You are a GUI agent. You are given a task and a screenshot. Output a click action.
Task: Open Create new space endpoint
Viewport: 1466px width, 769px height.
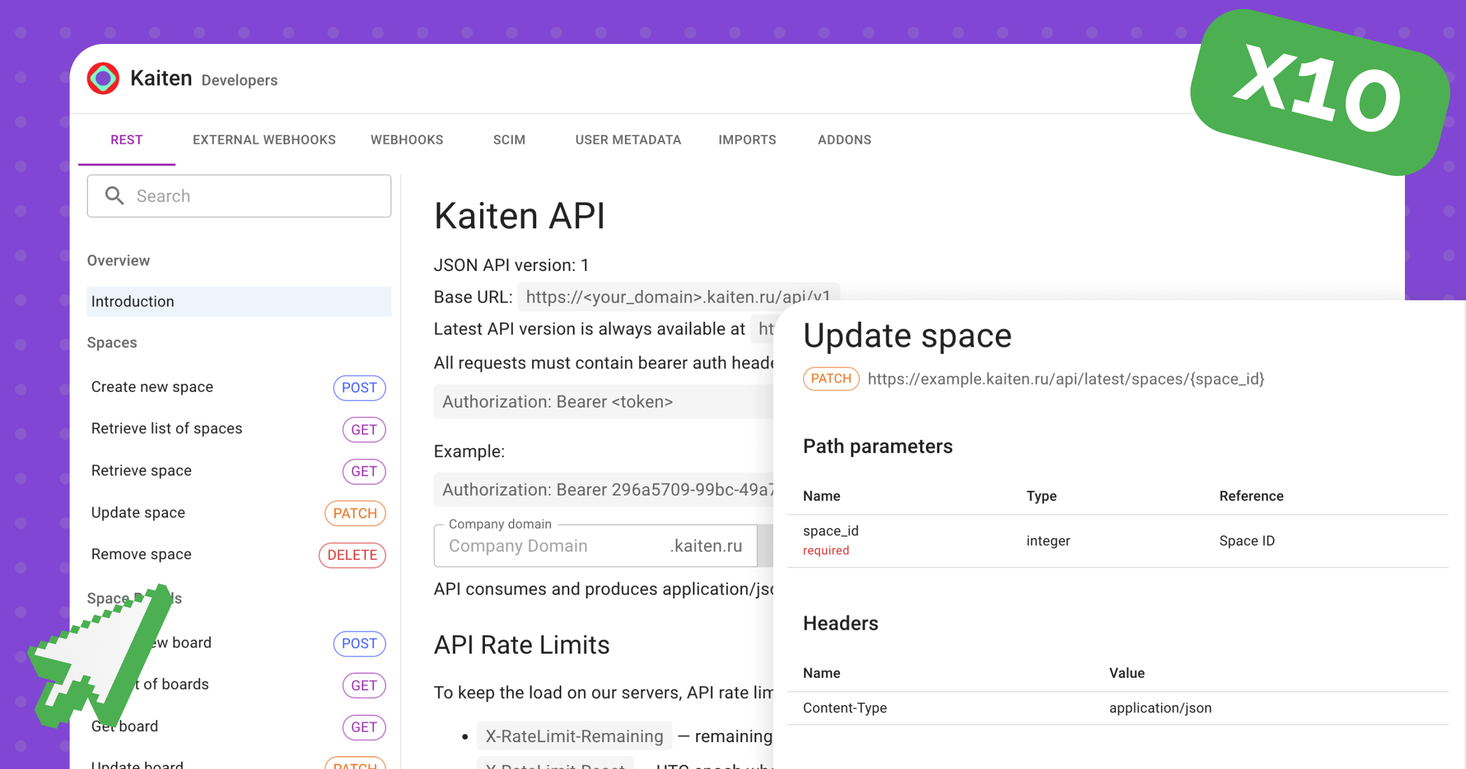pyautogui.click(x=152, y=387)
